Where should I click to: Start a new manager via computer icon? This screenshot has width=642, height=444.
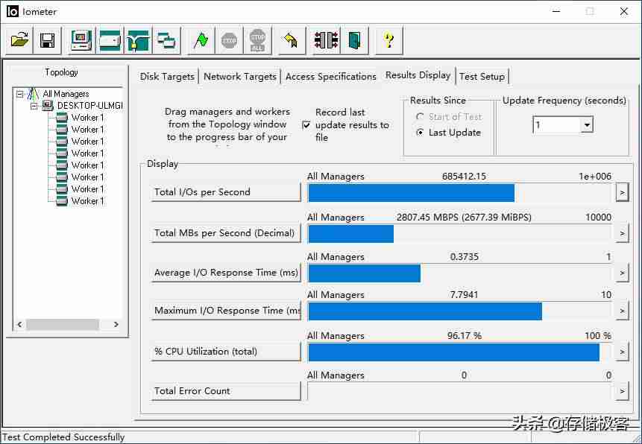point(81,40)
